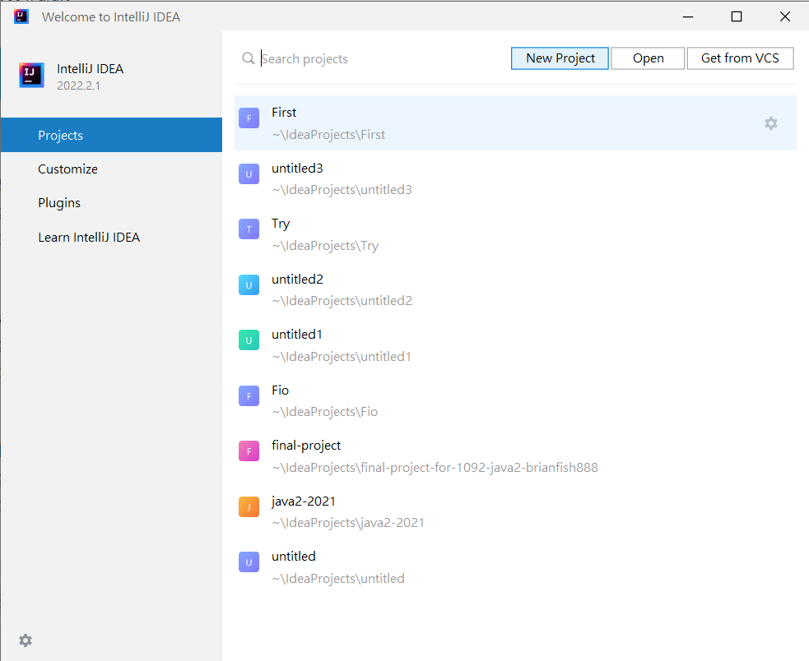Open settings gear at bottom of sidebar

coord(26,640)
